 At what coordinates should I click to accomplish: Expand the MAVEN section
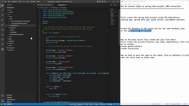point(9,102)
